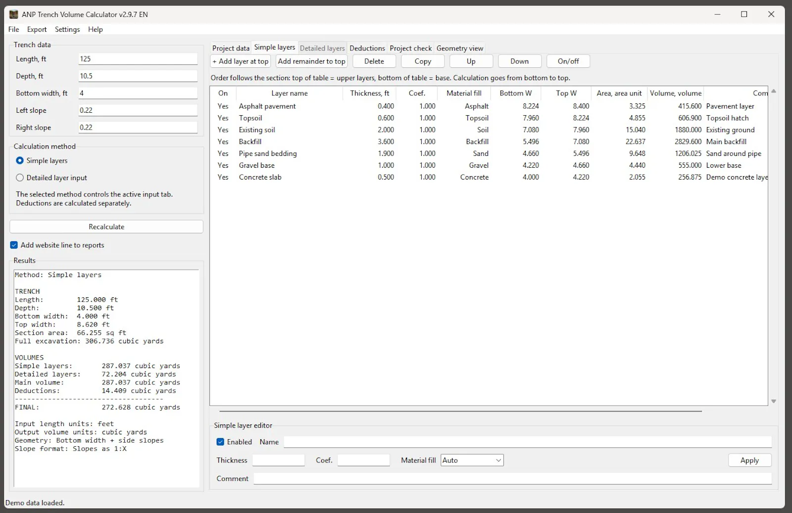Click the Apply button in layer editor

(749, 461)
